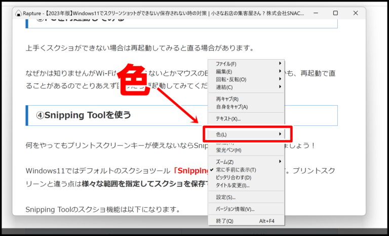Click the Rapture app icon in title bar
389x236 pixels.
click(x=18, y=13)
